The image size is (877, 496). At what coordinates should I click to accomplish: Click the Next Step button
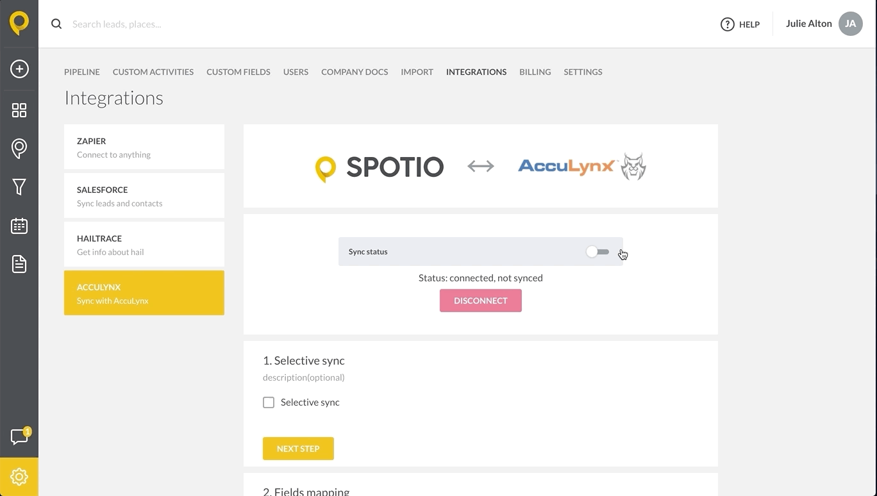click(298, 449)
